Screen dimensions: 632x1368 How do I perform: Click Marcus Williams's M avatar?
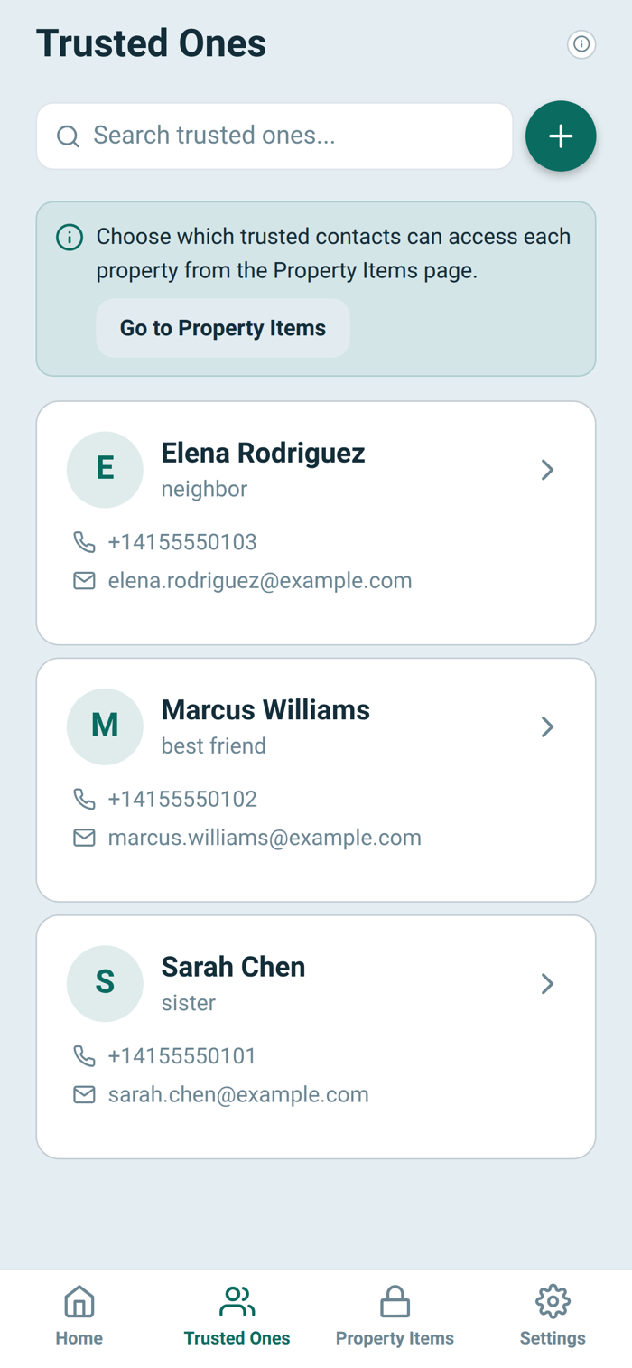click(105, 726)
